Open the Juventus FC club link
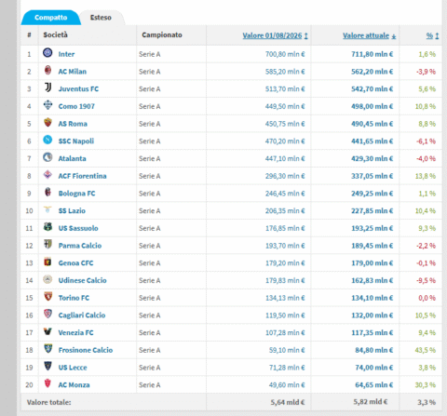 (x=78, y=88)
